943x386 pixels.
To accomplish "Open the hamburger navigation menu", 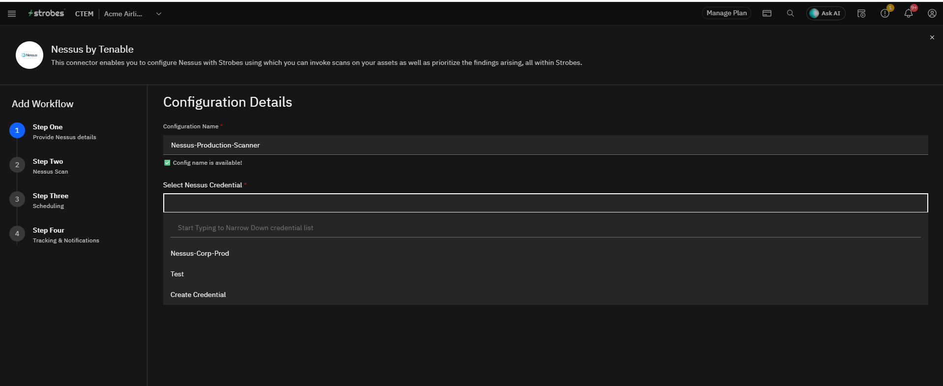I will 12,14.
